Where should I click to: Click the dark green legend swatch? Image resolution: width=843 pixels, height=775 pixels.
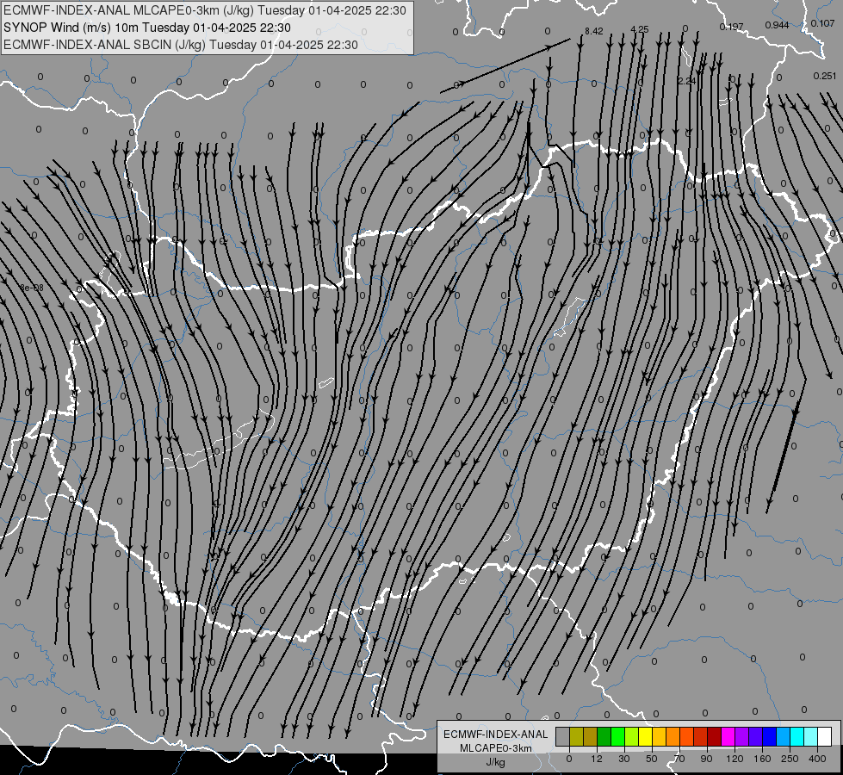604,736
